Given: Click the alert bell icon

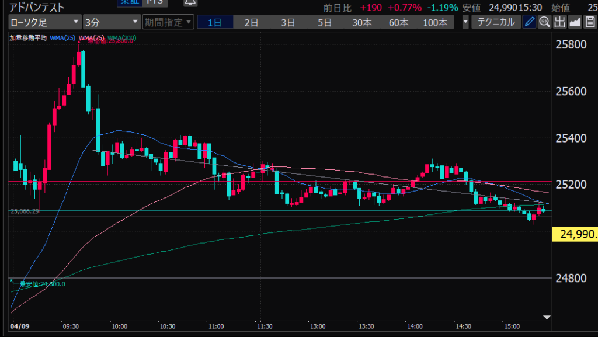Looking at the screenshot, I should pyautogui.click(x=190, y=3).
